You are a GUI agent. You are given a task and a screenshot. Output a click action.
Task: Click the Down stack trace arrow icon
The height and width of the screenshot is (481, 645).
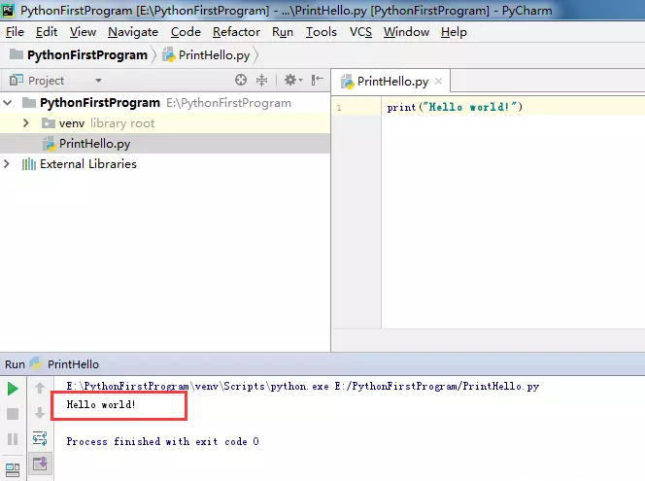pyautogui.click(x=40, y=413)
